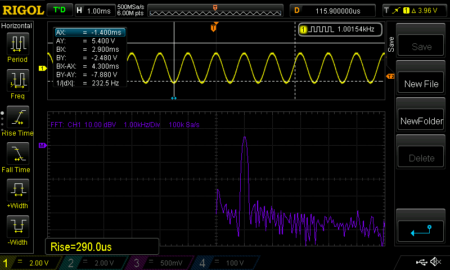Choose the Fall Time measurement icon
This screenshot has height=270, width=450.
(17, 154)
